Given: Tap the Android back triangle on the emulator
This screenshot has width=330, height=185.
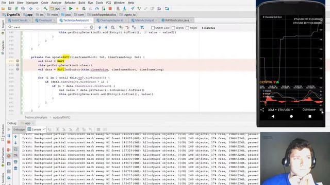Looking at the screenshot, I should [273, 116].
